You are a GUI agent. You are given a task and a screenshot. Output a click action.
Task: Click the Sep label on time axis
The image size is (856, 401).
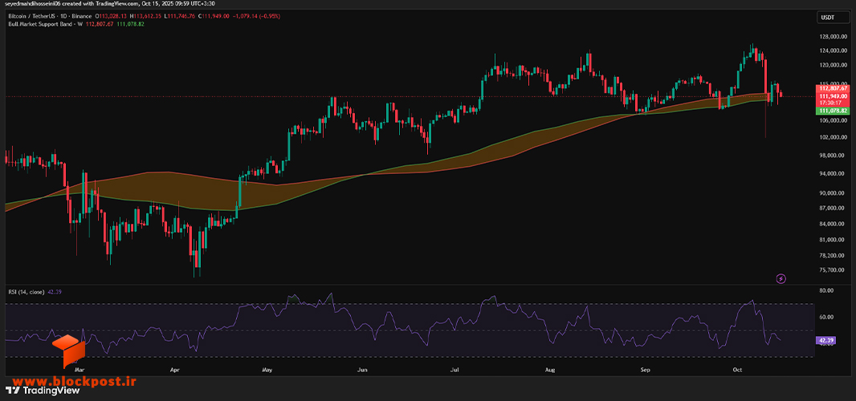(646, 371)
